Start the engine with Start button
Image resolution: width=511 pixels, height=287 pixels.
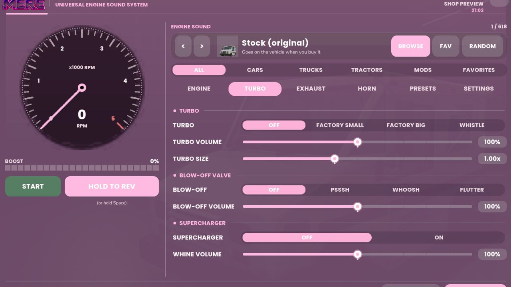(x=33, y=187)
